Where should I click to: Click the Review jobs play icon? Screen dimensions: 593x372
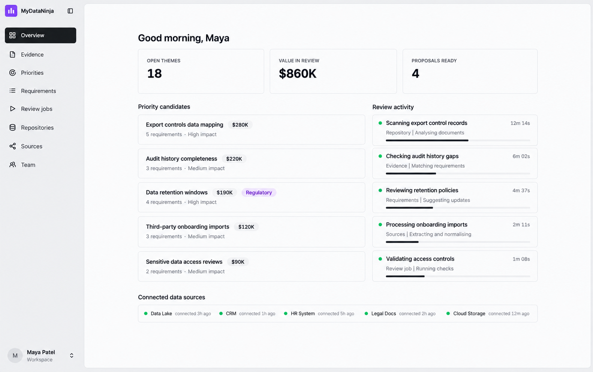tap(12, 109)
